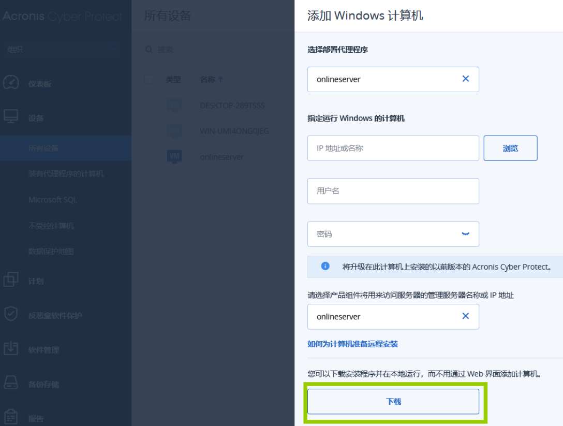563x426 pixels.
Task: Click the blue info icon beside upgrade notice
Action: pos(325,266)
